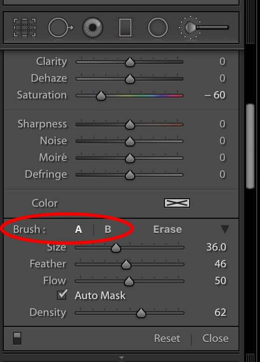This screenshot has height=362, width=260.
Task: Select the Crop Overlay tool icon
Action: tap(25, 28)
